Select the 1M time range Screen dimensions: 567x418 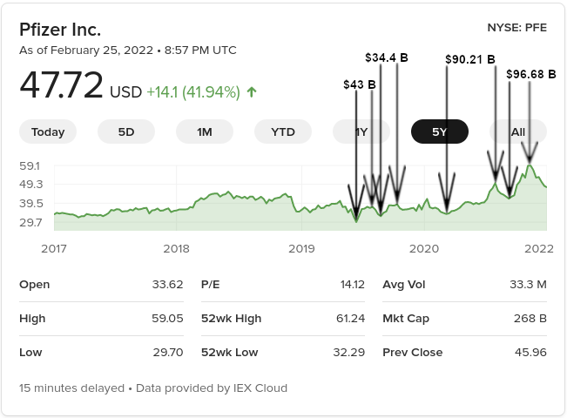coord(205,131)
